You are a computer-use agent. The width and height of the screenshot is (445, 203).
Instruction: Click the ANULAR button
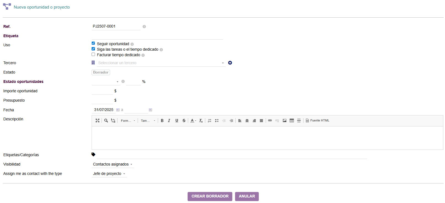point(247,196)
